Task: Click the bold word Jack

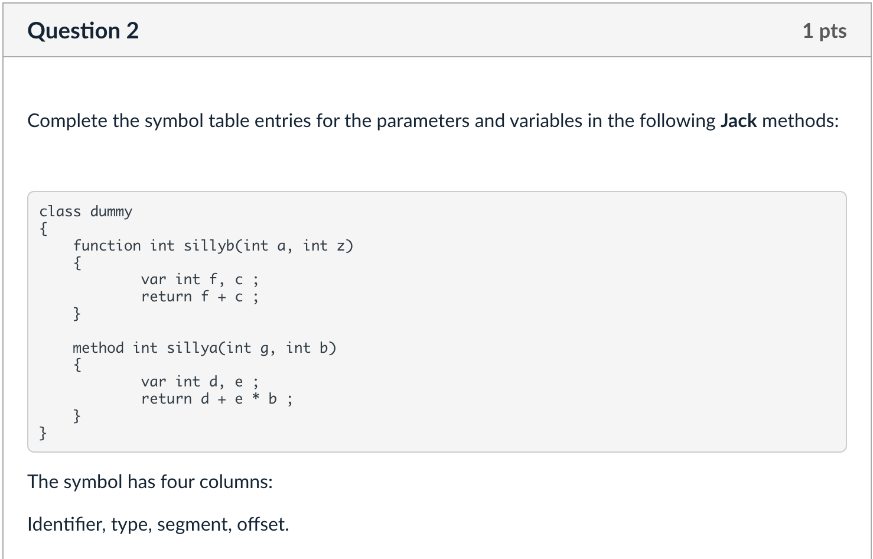Action: point(739,121)
